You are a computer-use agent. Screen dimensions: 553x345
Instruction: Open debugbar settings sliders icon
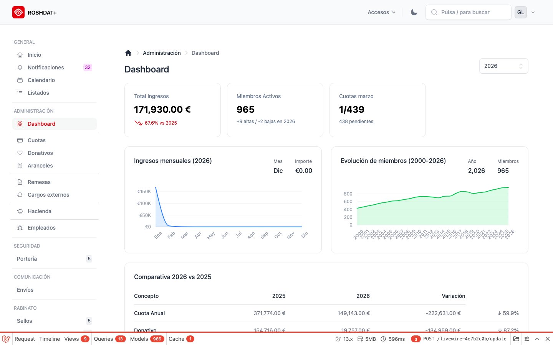pos(527,339)
